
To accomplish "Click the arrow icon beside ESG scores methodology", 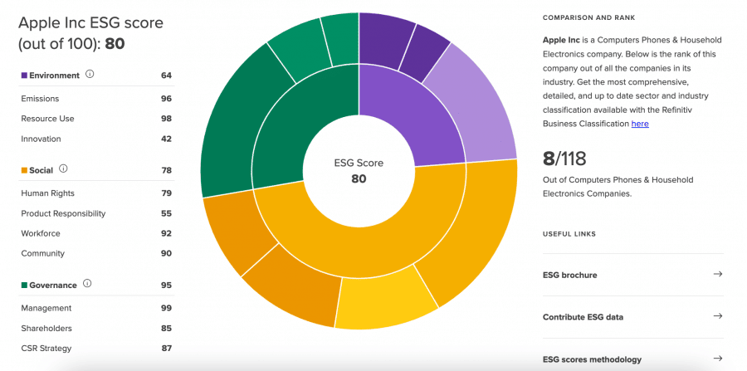I will (717, 359).
